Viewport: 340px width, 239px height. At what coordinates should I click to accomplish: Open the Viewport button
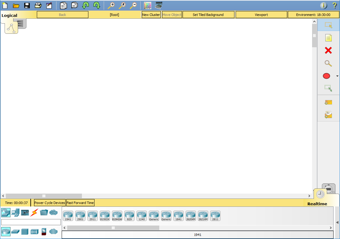click(261, 15)
